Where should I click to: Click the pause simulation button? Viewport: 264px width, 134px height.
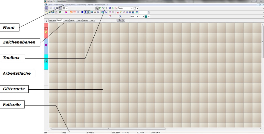(x=107, y=8)
